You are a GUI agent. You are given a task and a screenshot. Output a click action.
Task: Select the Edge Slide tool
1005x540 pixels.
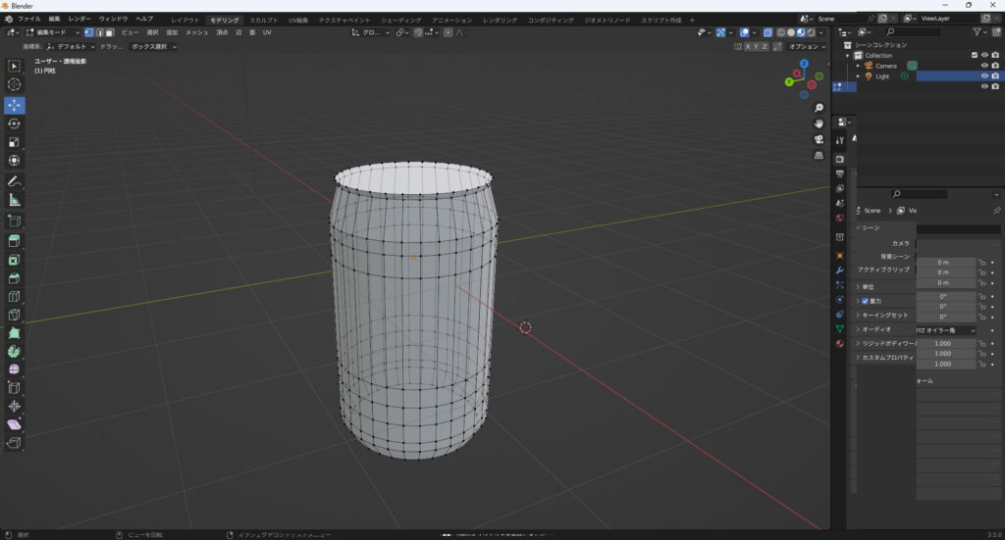[x=14, y=388]
